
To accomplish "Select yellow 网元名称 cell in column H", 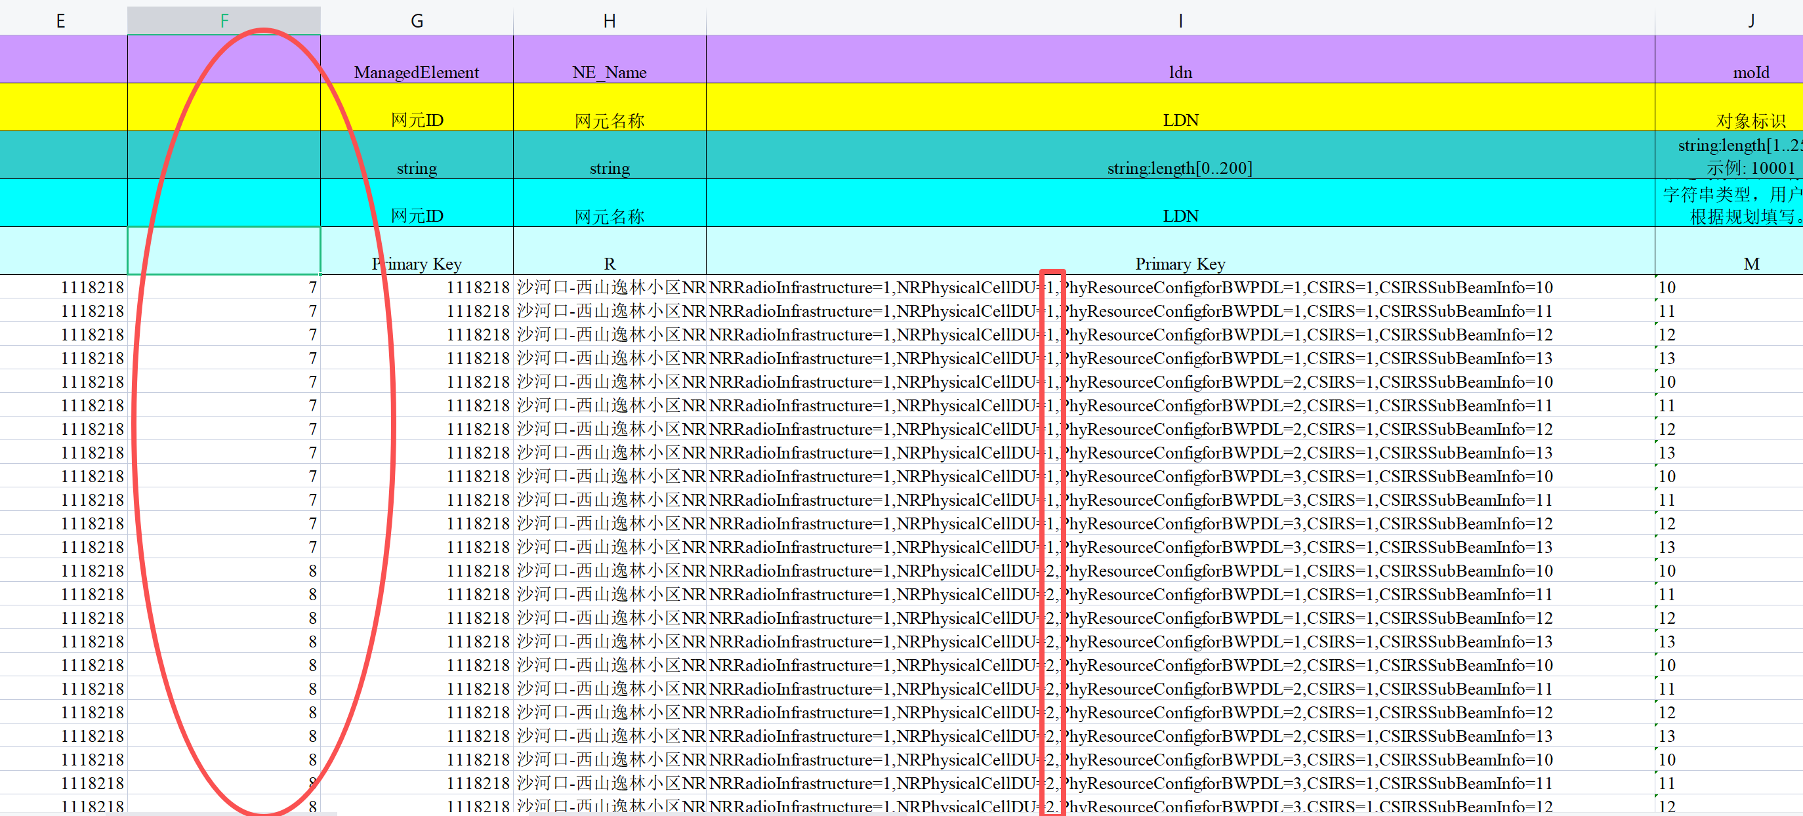I will click(609, 119).
